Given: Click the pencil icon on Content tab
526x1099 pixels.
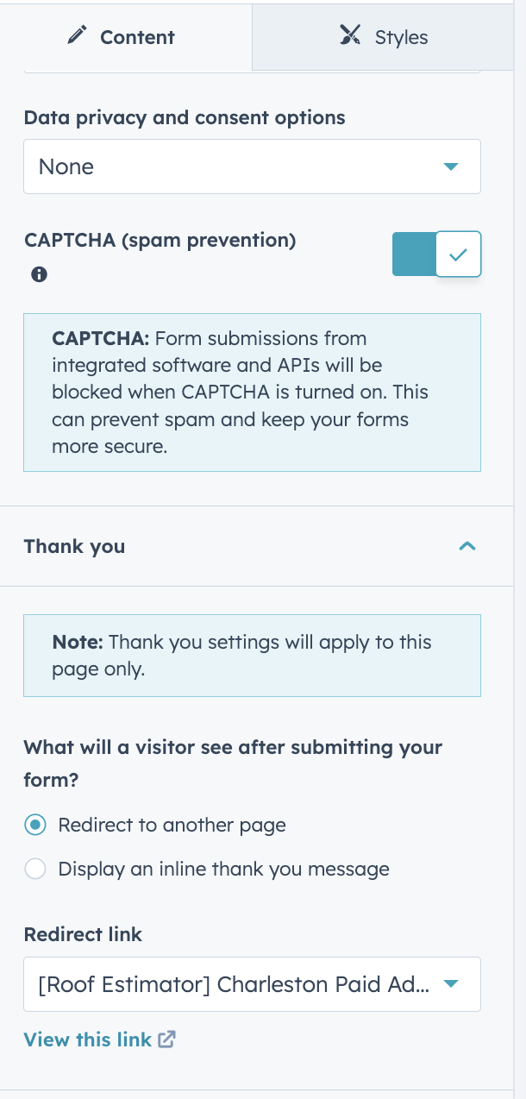Looking at the screenshot, I should [78, 36].
